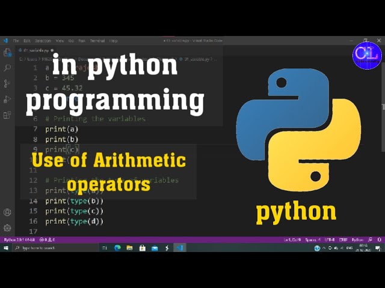Open the Source Control view

(7, 83)
